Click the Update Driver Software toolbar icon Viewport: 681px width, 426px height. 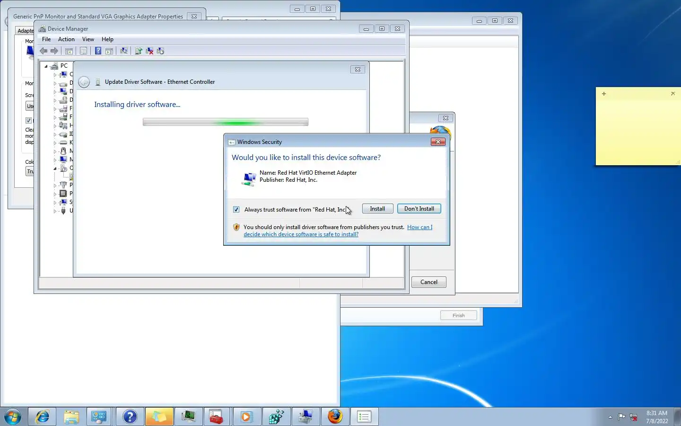[x=139, y=51]
